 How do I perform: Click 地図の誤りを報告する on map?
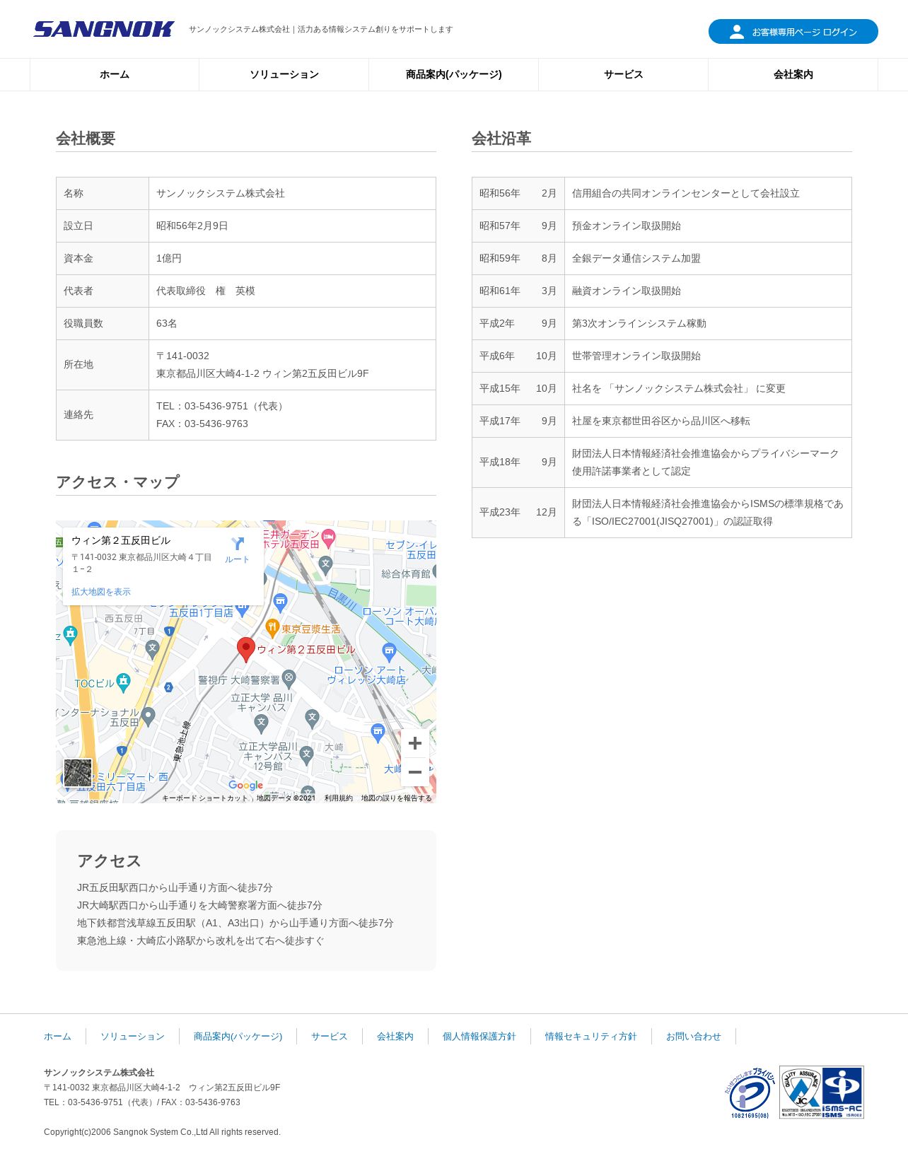[x=396, y=798]
